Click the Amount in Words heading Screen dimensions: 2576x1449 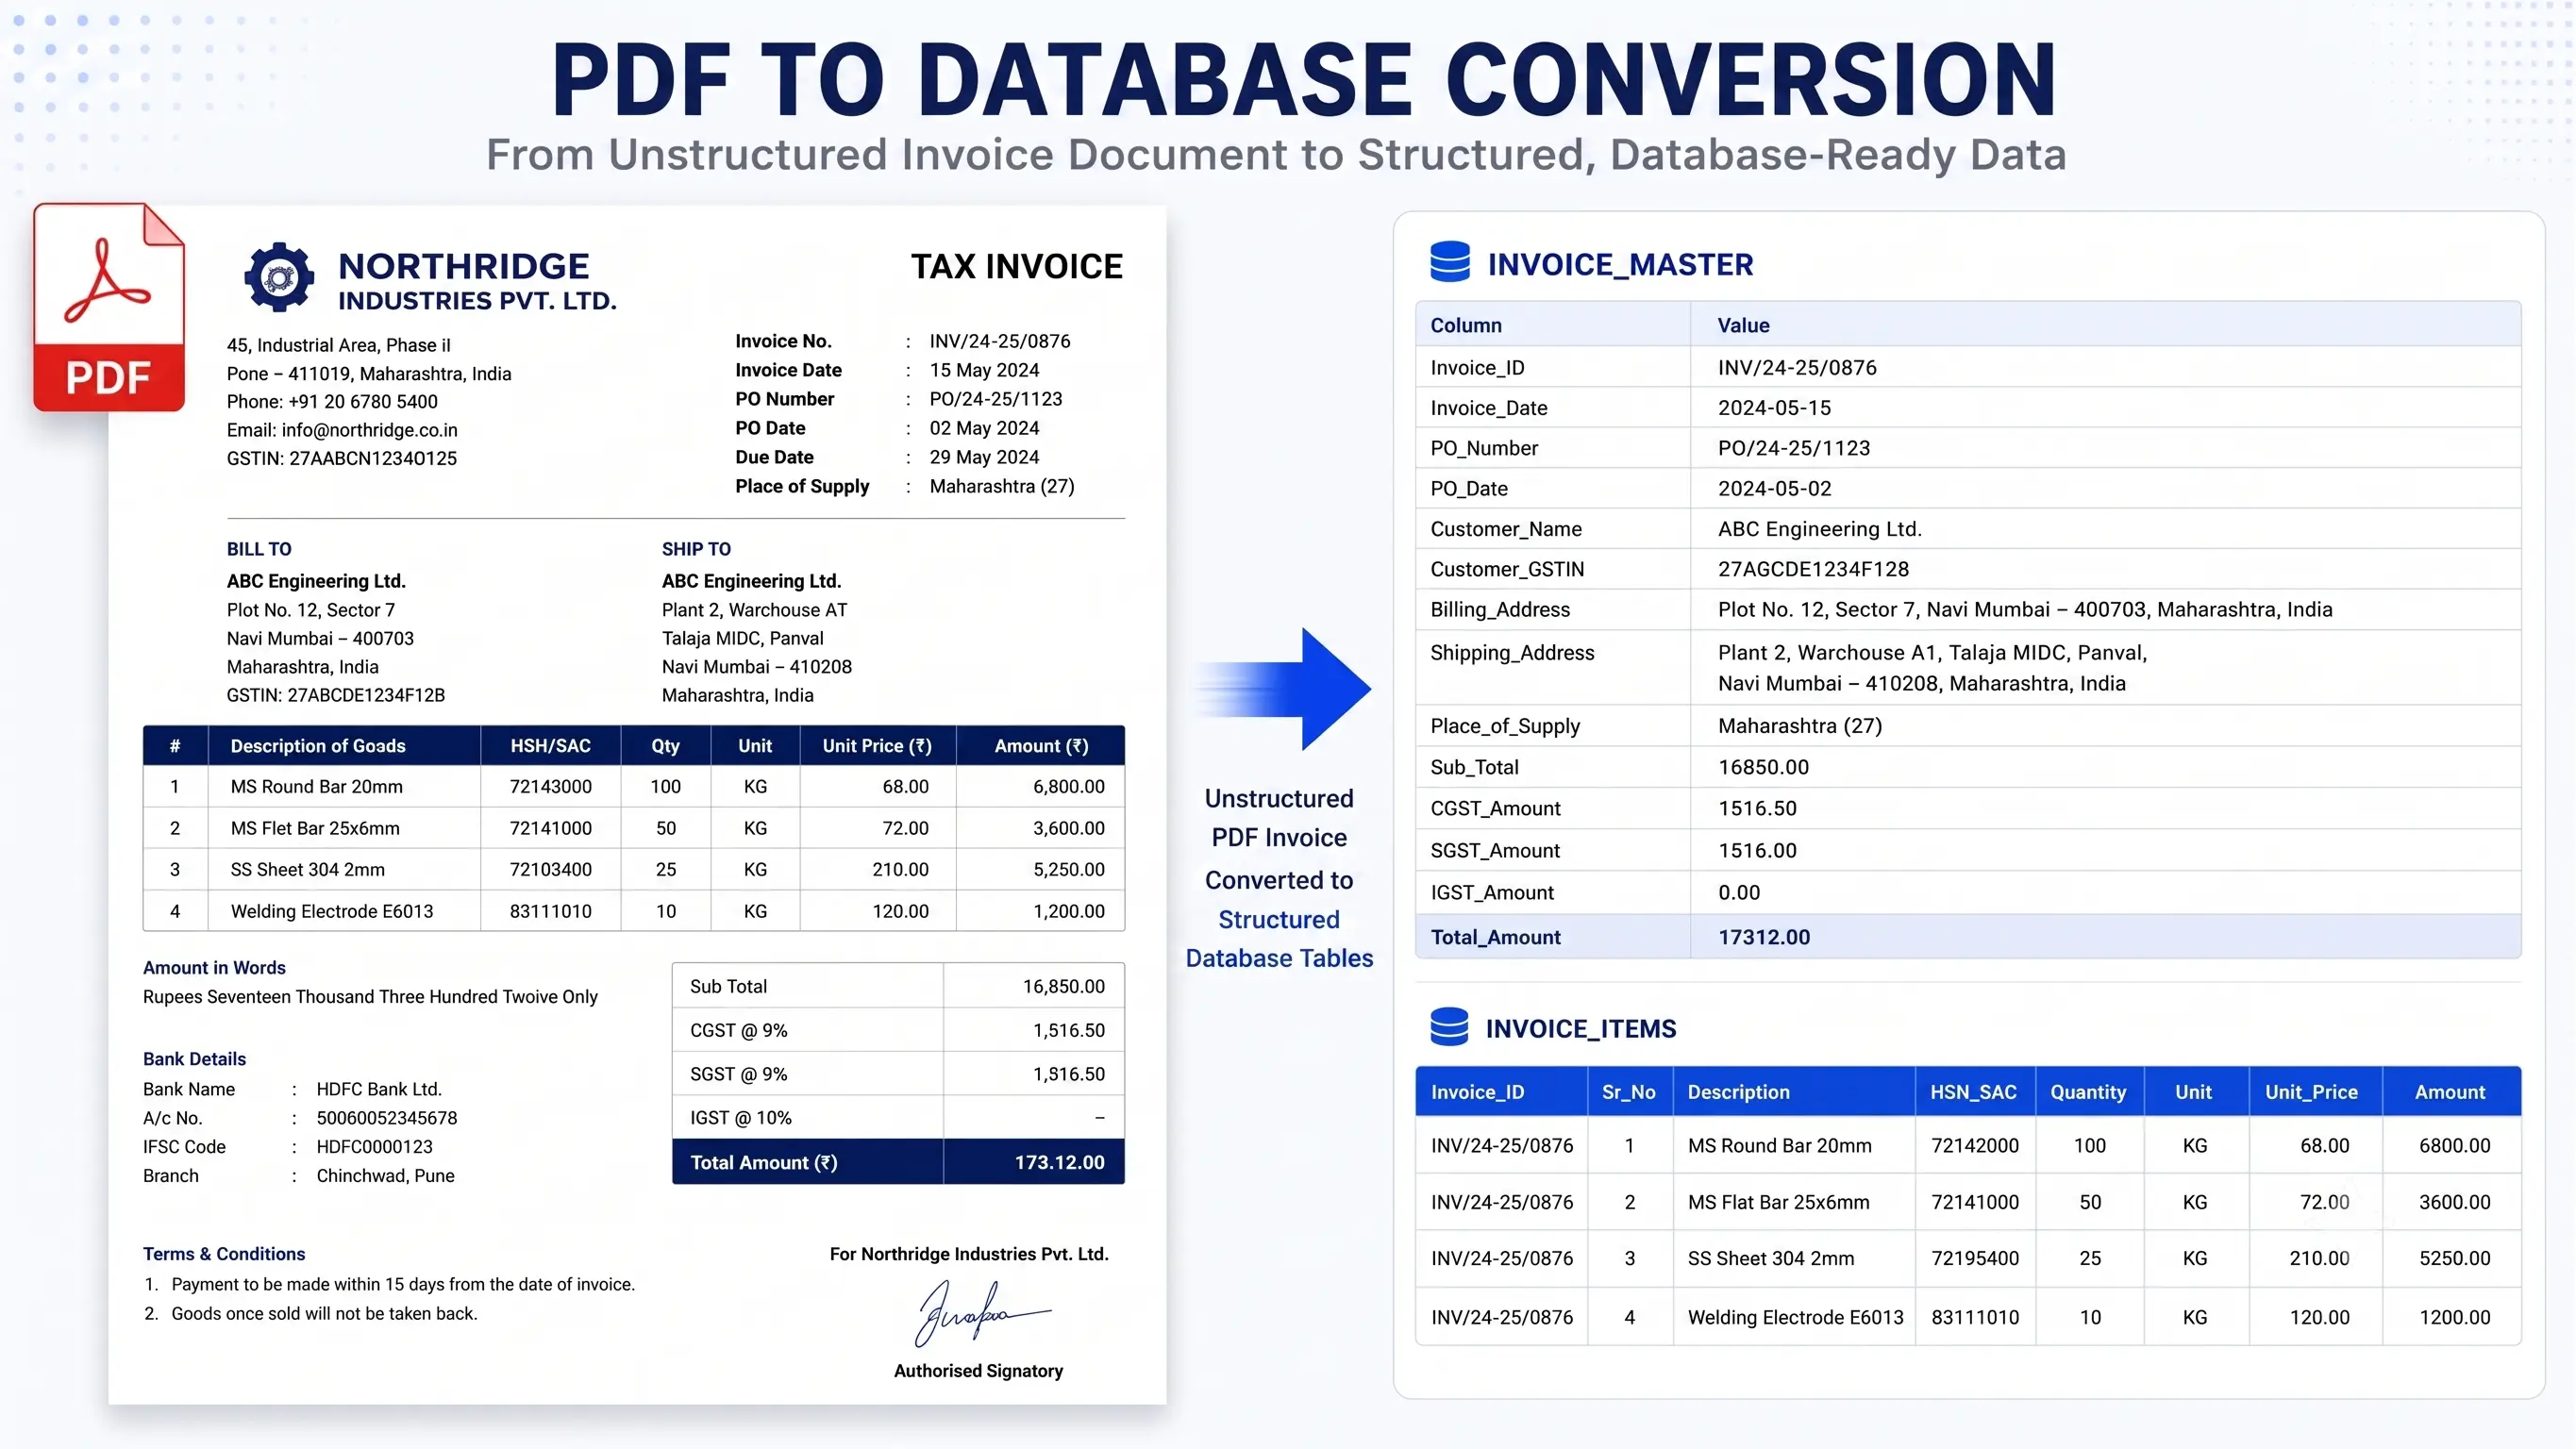[x=214, y=968]
